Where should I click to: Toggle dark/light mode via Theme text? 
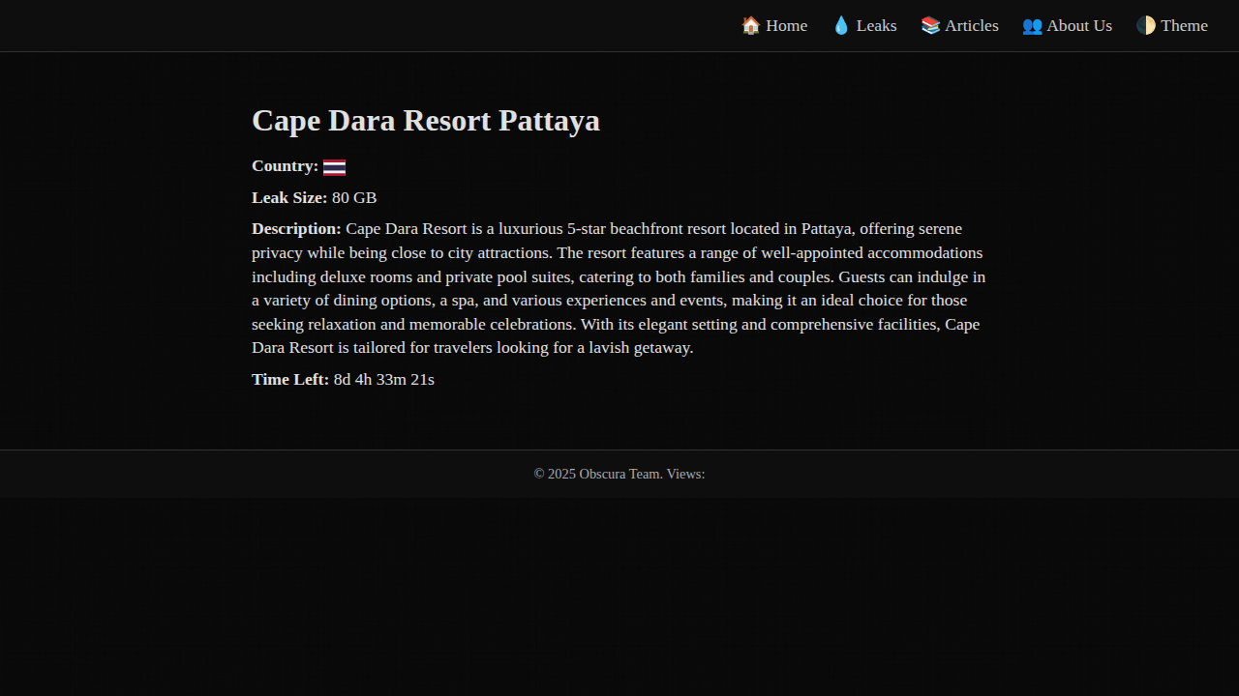pyautogui.click(x=1184, y=26)
